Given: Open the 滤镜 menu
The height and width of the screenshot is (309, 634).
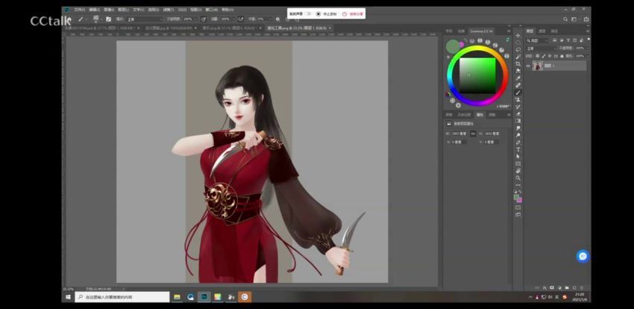Looking at the screenshot, I should tap(169, 10).
